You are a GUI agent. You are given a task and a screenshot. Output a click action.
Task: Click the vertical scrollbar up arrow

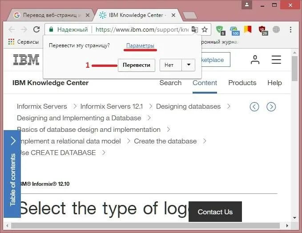coord(294,53)
